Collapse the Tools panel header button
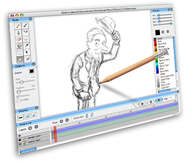Viewport: 191px width, 162px height. point(31,19)
